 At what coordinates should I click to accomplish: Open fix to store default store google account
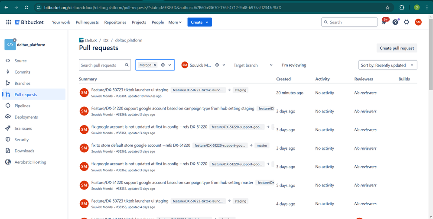click(141, 145)
